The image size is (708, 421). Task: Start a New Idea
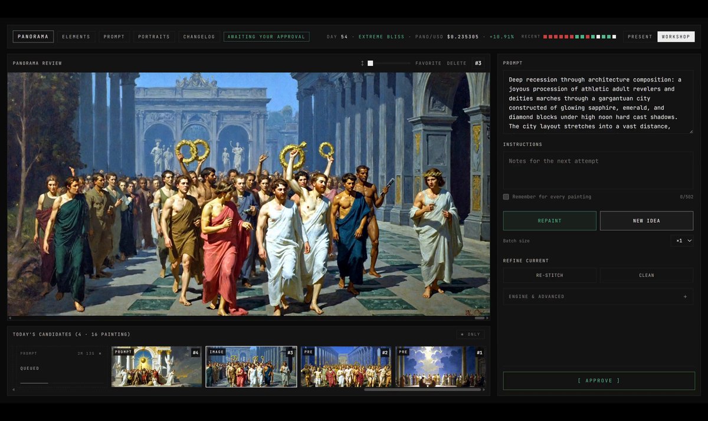click(647, 221)
